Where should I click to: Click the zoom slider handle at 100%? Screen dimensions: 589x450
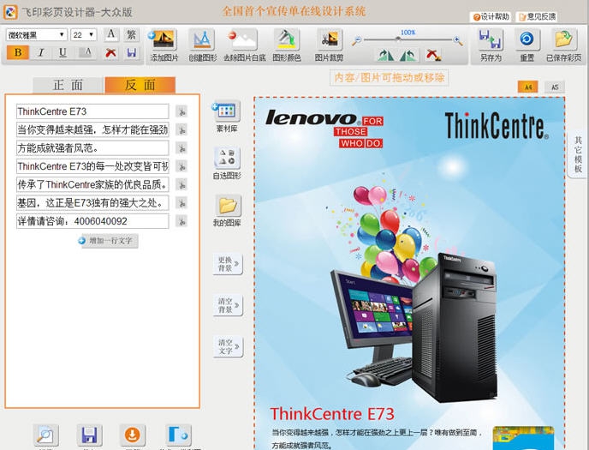click(398, 39)
